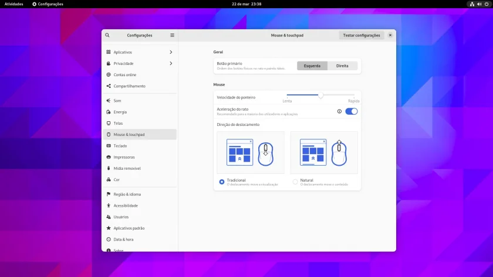Click the Região & idioma flag icon

pyautogui.click(x=109, y=194)
